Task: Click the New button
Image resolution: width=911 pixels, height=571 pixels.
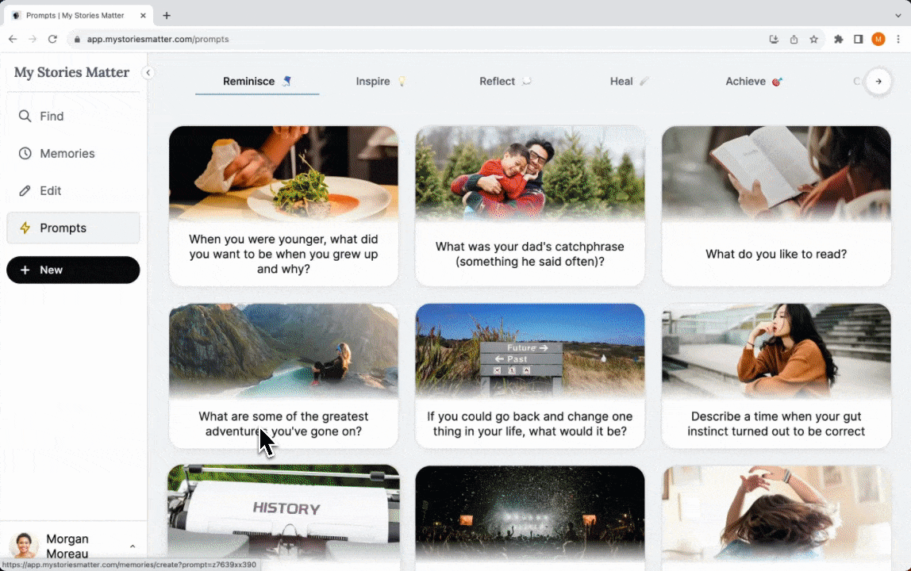Action: click(73, 270)
